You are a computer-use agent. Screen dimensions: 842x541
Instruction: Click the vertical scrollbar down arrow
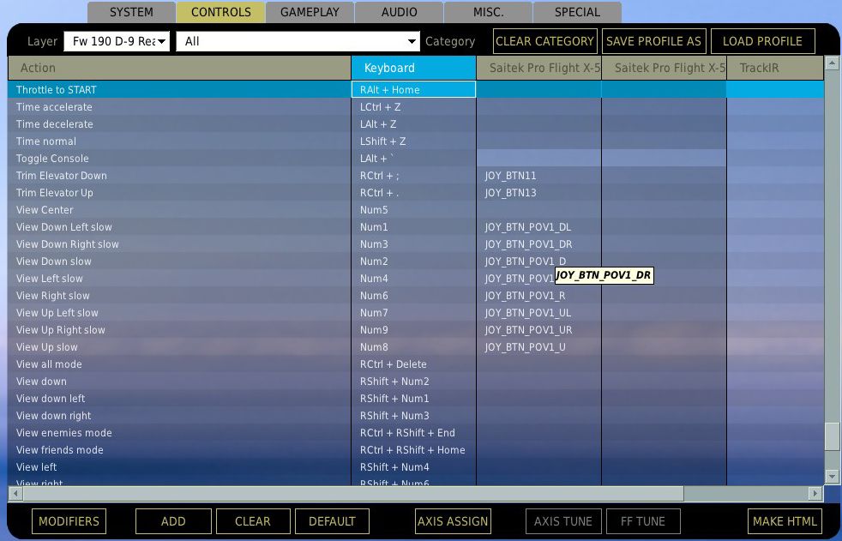[x=831, y=476]
